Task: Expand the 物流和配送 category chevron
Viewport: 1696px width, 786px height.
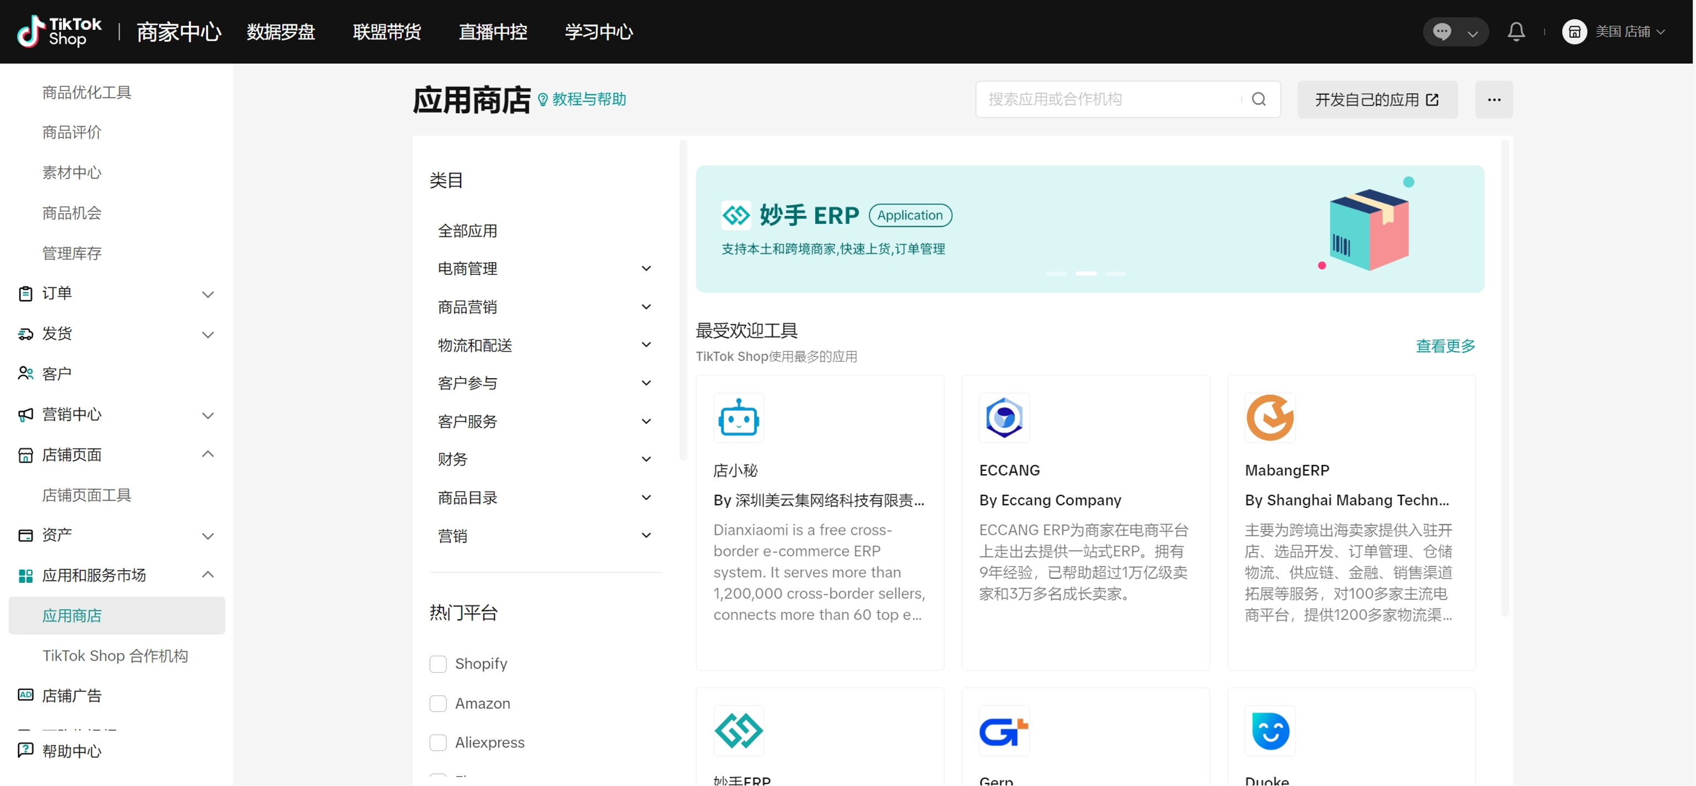Action: (646, 344)
